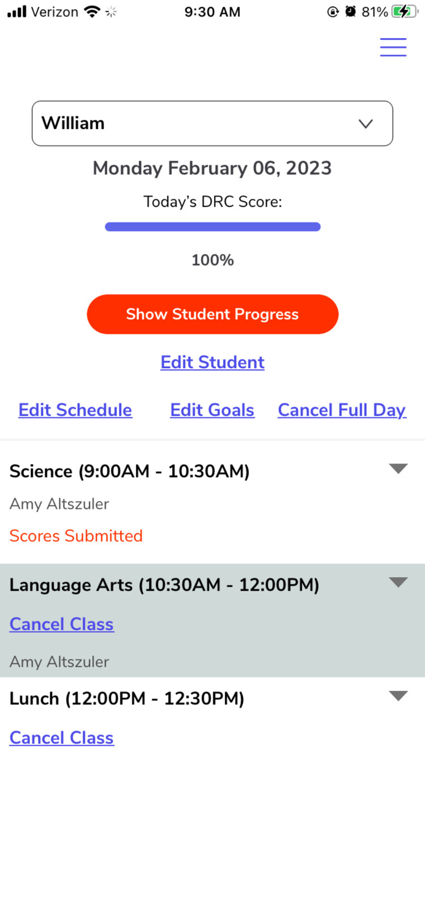Cancel the Lunch class

pyautogui.click(x=61, y=738)
